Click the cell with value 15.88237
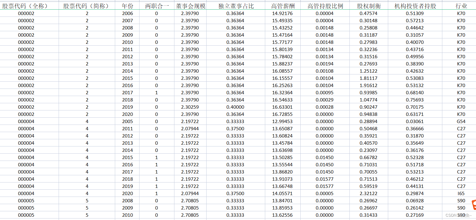Viewport: 476px width, 220px height. tap(283, 64)
